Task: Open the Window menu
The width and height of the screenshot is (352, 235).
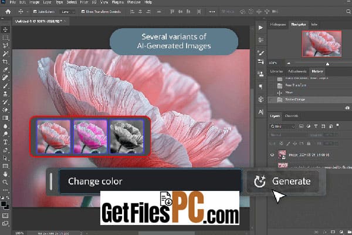Action: [134, 2]
